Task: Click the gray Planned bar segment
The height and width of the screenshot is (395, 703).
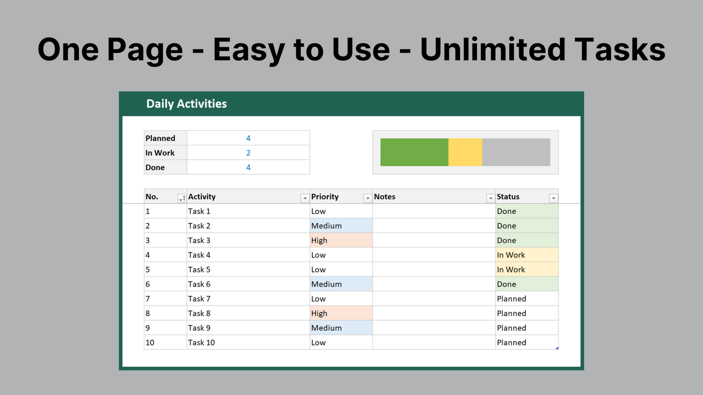Action: 516,152
